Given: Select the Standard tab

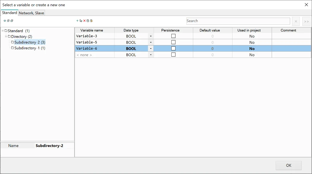Looking at the screenshot, I should (10, 13).
